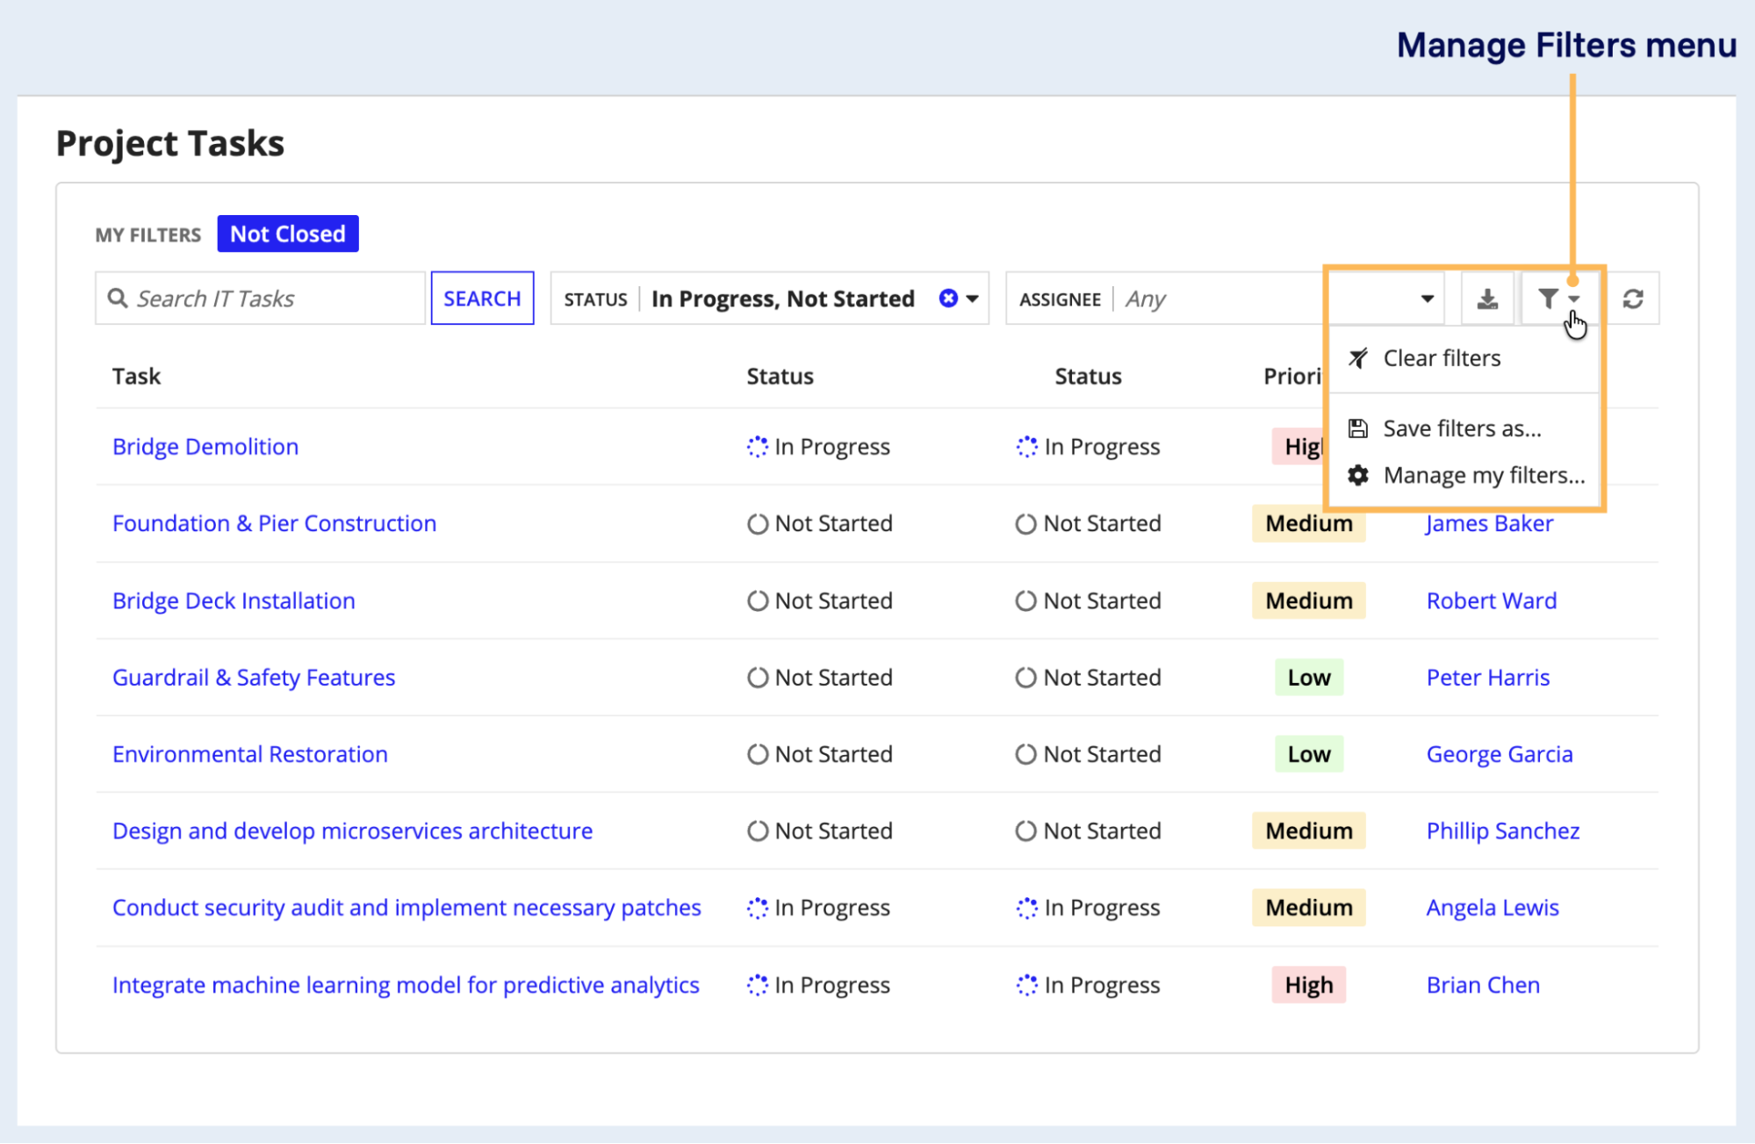Click the Project Tasks heading
This screenshot has width=1755, height=1144.
click(x=170, y=143)
